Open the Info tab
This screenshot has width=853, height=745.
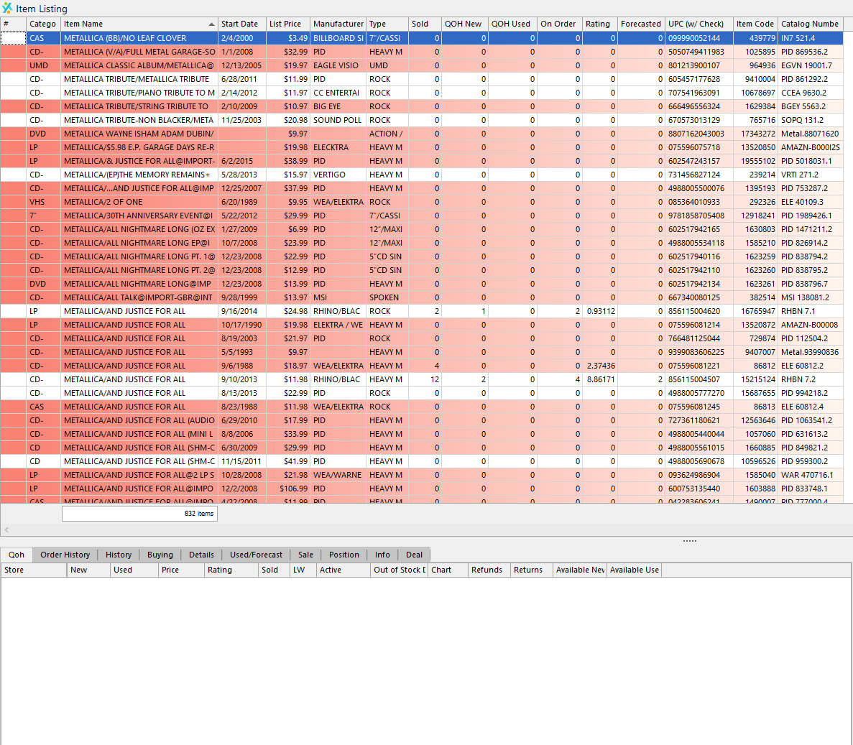point(382,555)
